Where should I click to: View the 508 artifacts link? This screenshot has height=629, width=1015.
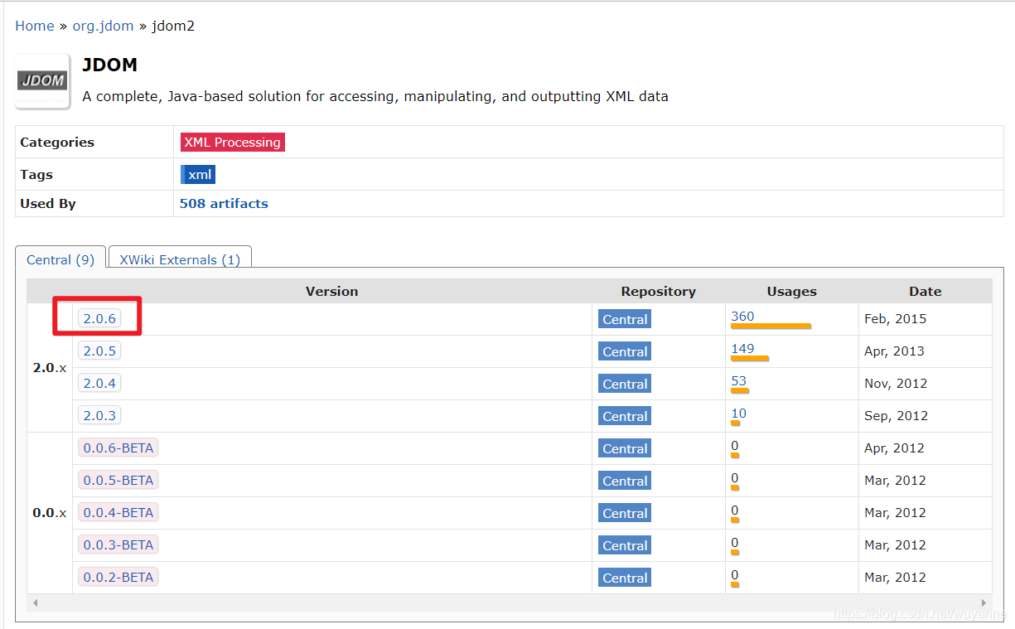(x=224, y=204)
